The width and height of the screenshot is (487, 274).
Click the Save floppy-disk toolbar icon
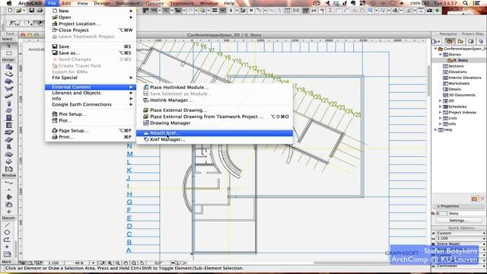[31, 11]
